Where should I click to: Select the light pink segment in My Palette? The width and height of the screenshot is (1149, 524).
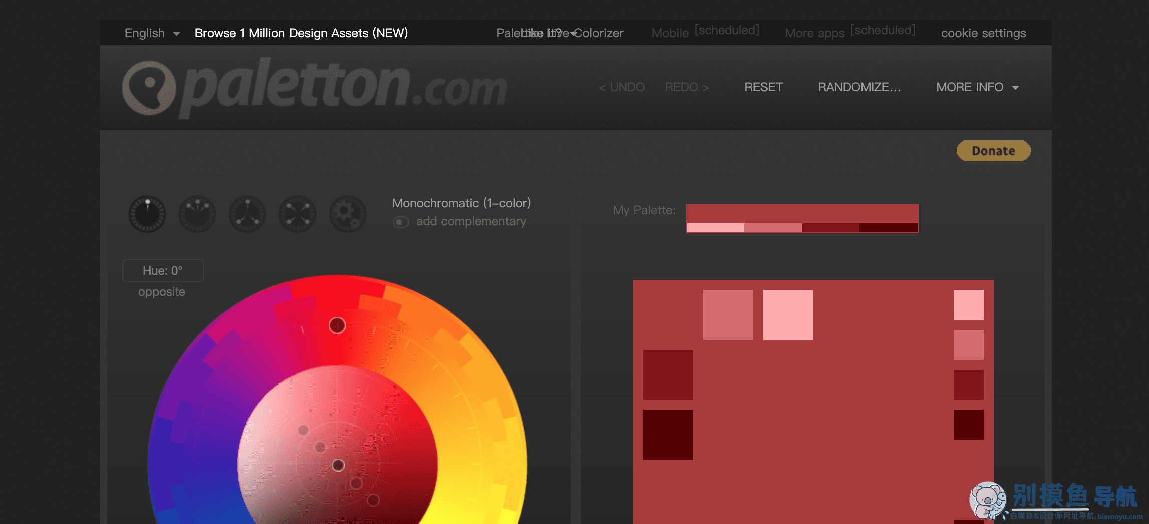coord(716,228)
